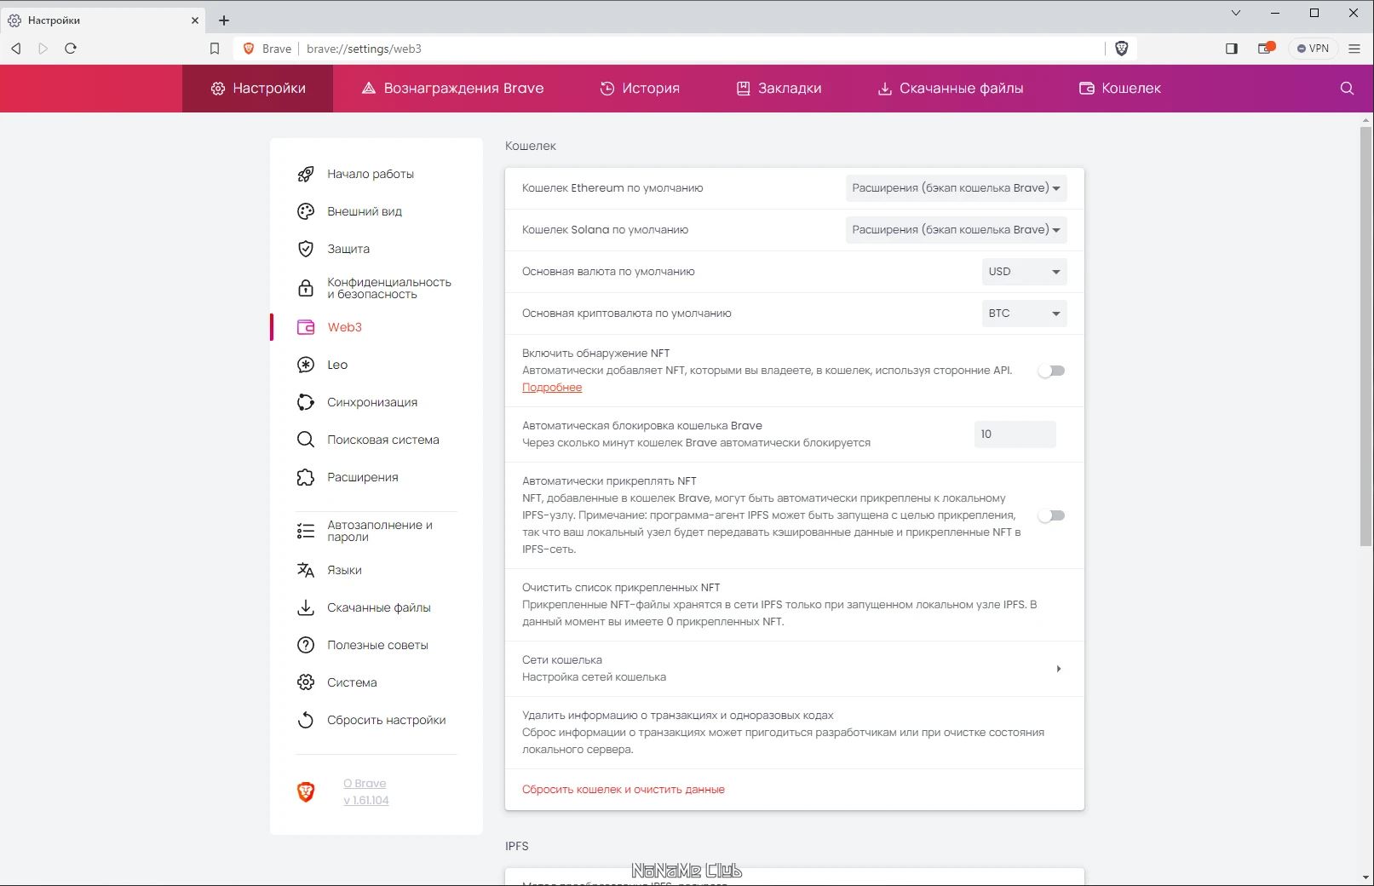
Task: Open Brave Shields lion icon in address bar
Action: (1122, 49)
